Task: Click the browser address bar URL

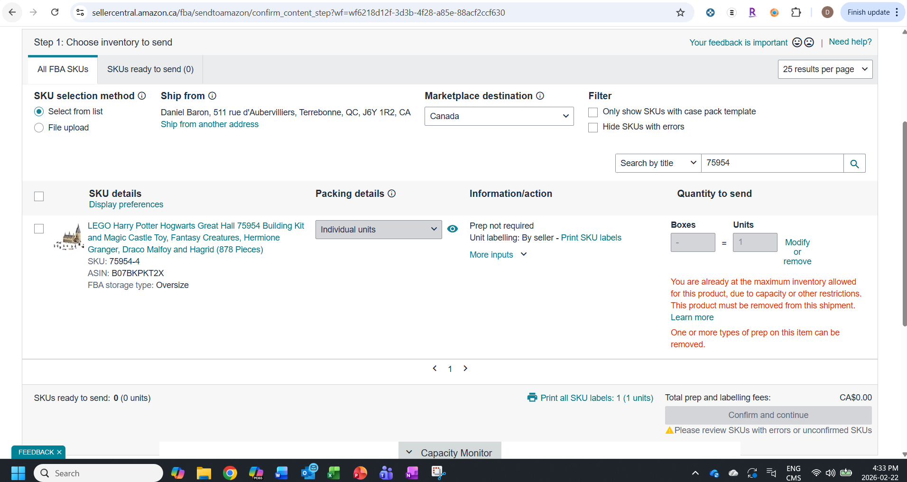Action: click(298, 13)
